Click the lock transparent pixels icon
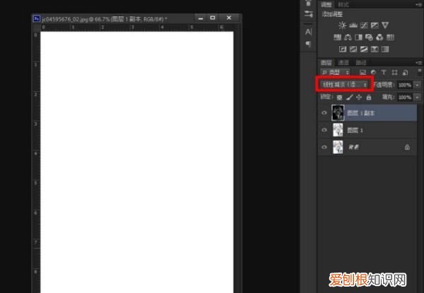The height and width of the screenshot is (293, 424). (340, 96)
